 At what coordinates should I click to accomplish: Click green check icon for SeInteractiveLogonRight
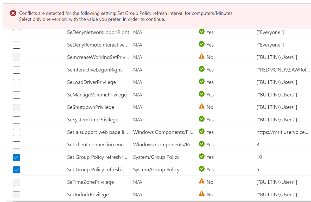click(x=201, y=69)
